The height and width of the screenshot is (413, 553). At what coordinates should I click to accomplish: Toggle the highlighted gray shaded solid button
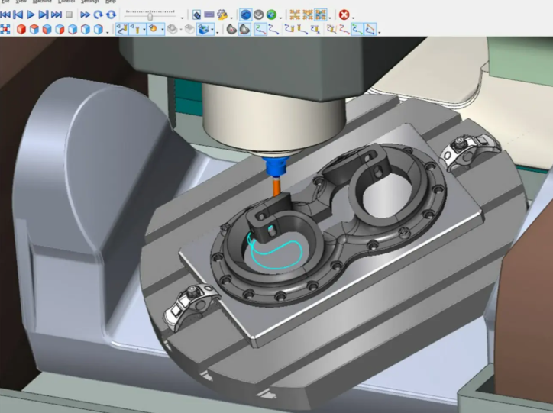[x=244, y=29]
